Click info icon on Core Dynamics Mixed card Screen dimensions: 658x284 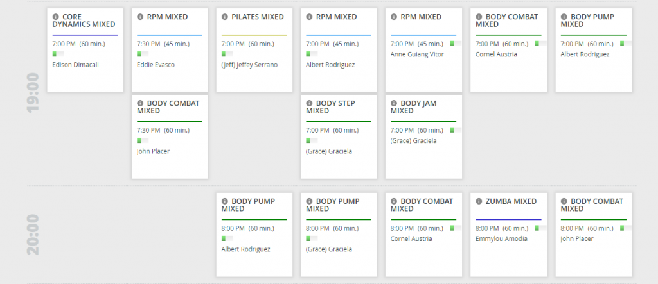point(55,17)
